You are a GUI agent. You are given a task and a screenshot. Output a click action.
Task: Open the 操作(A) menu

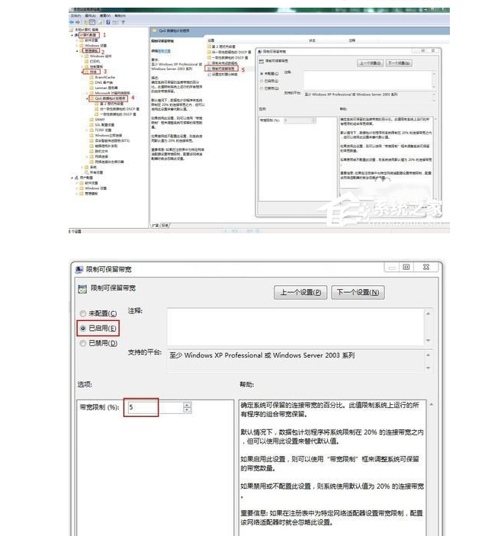coord(90,16)
